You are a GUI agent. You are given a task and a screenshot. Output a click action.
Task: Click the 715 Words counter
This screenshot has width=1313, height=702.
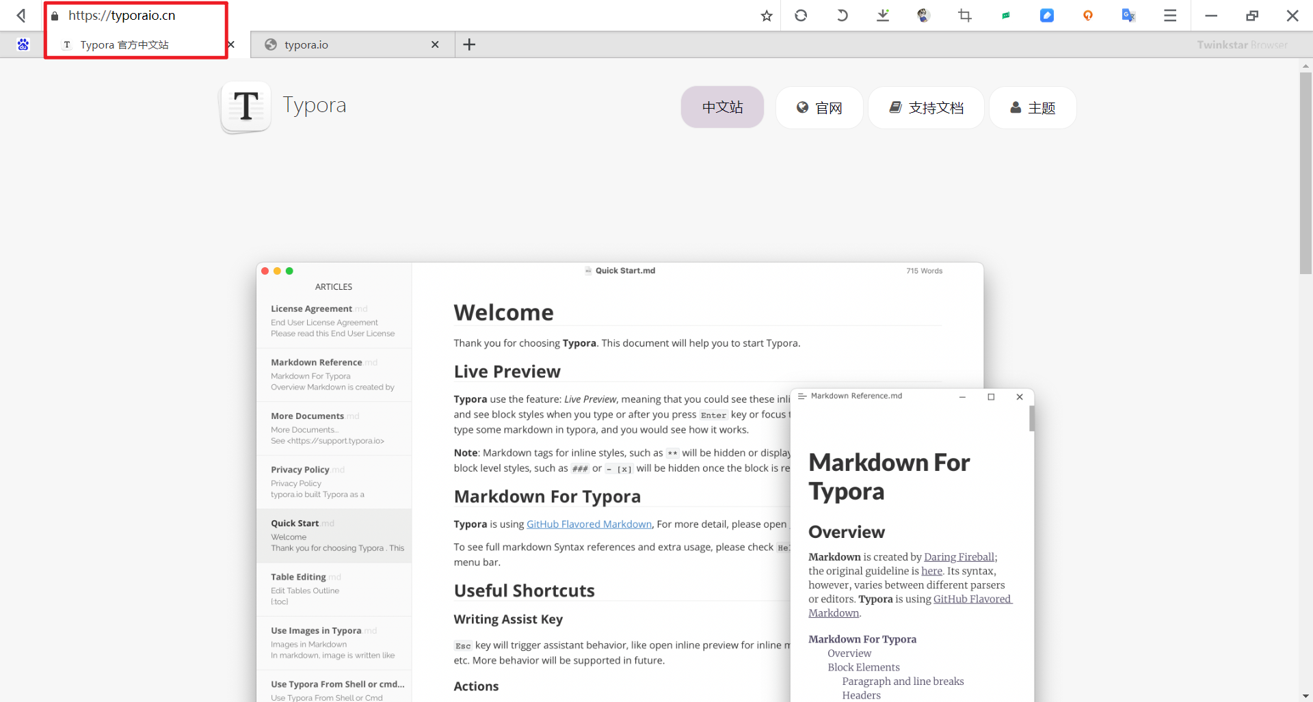click(924, 271)
